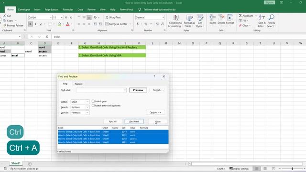Add a new sheet with plus icon
The height and width of the screenshot is (172, 306).
coord(30,164)
